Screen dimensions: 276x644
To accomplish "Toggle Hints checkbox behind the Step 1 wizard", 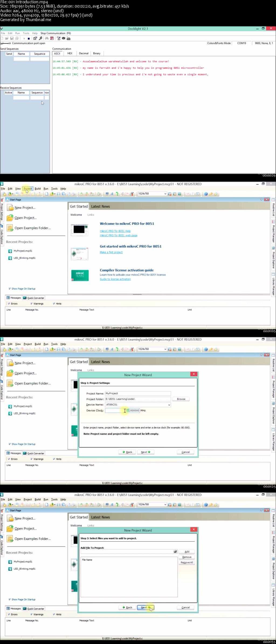I will (x=54, y=459).
